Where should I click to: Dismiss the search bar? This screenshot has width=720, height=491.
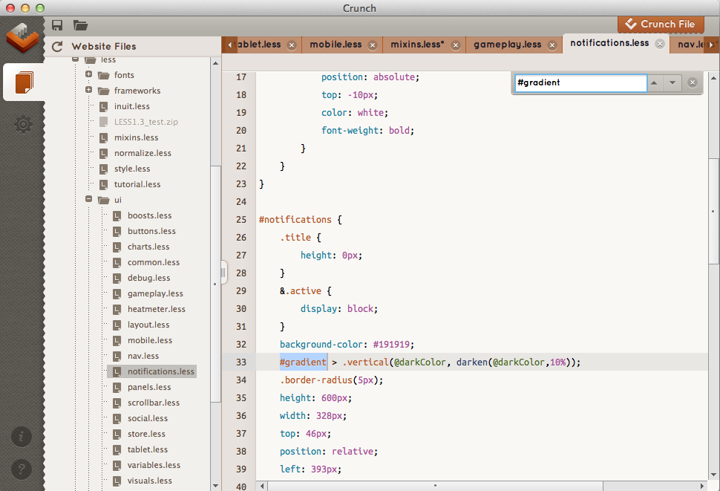(x=692, y=82)
